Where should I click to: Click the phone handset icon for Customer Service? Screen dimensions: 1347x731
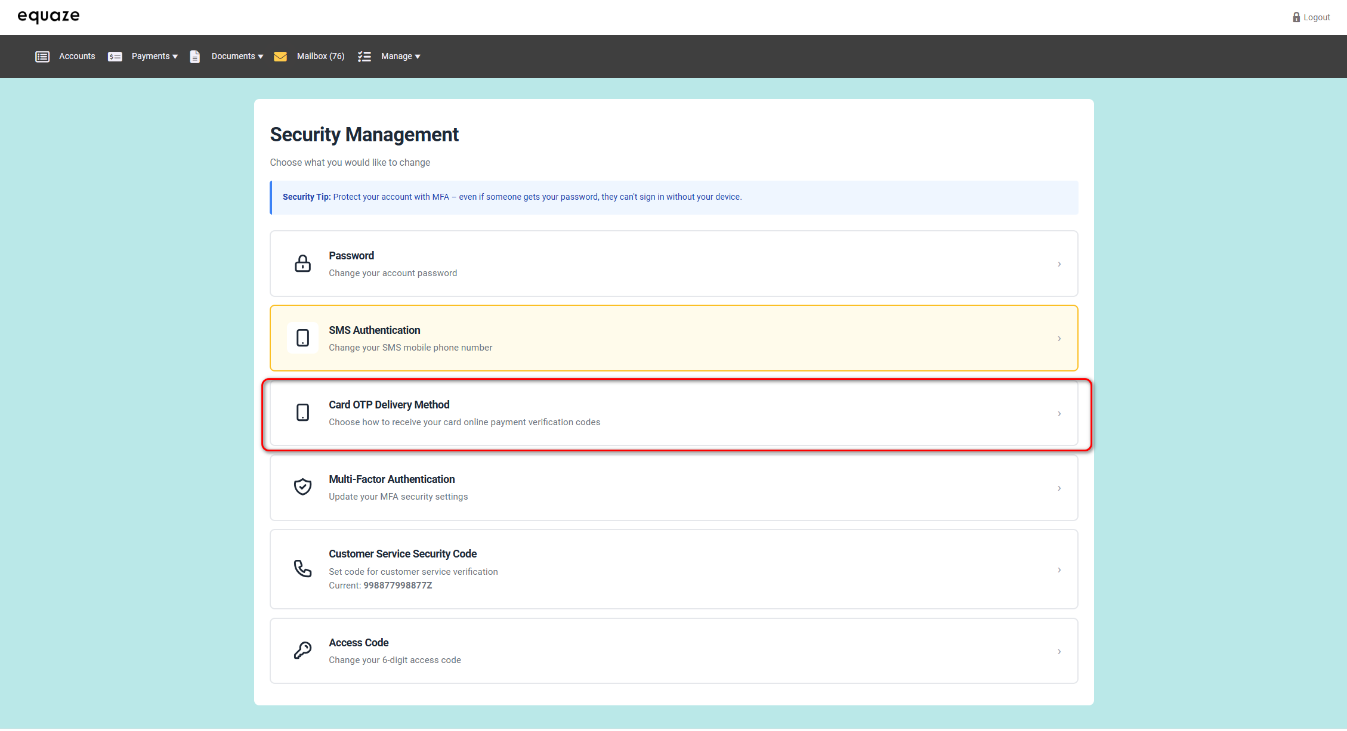pyautogui.click(x=303, y=569)
